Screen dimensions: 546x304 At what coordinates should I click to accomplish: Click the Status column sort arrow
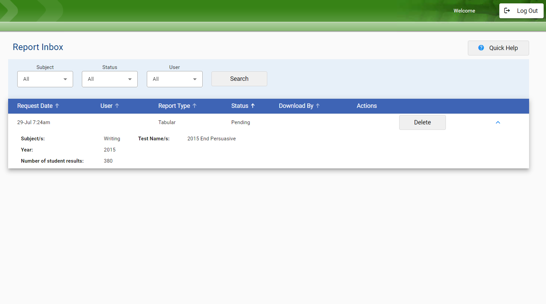pos(253,106)
